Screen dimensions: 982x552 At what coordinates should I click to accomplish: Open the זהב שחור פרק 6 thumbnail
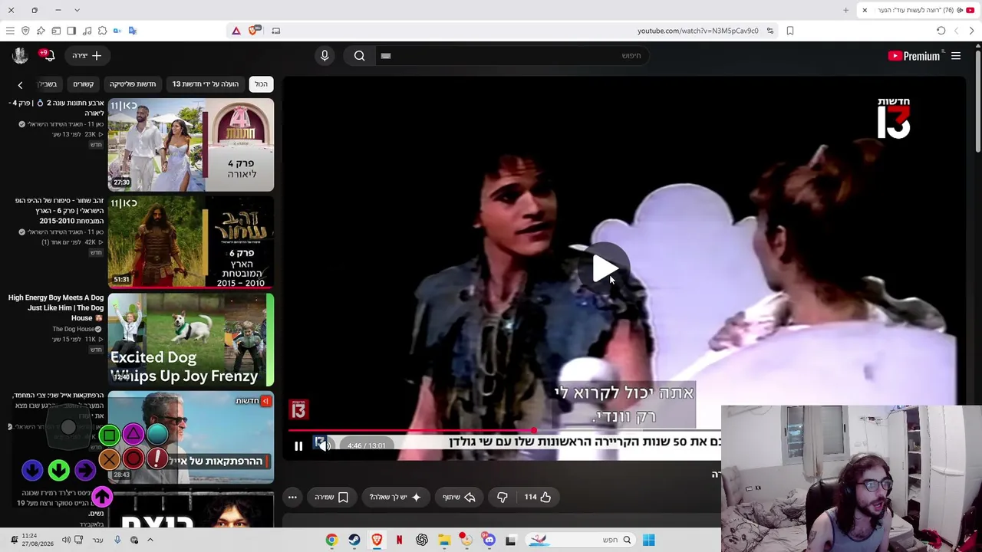191,242
